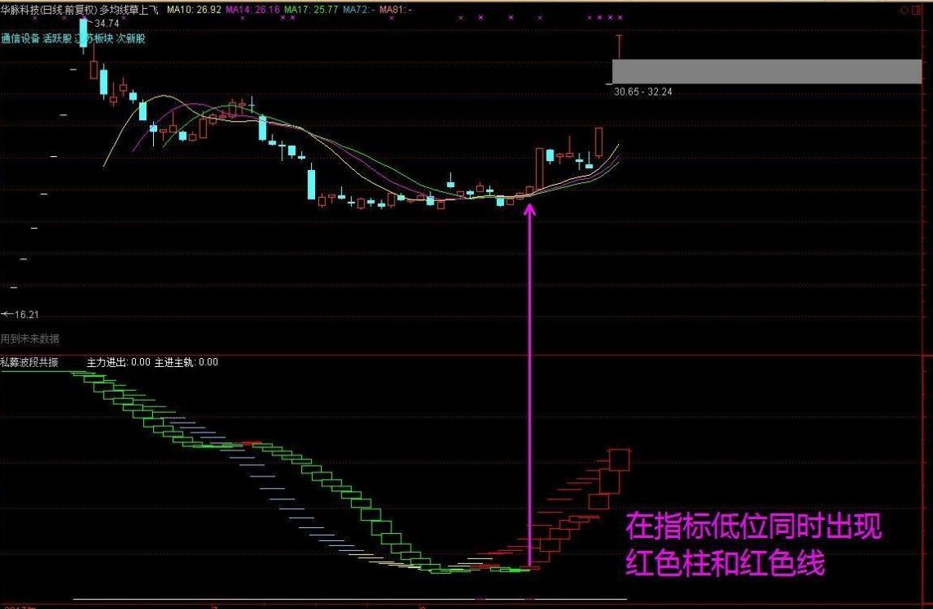Click the 16.21 low price label

25,314
